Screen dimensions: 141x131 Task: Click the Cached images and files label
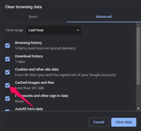pos(35,83)
